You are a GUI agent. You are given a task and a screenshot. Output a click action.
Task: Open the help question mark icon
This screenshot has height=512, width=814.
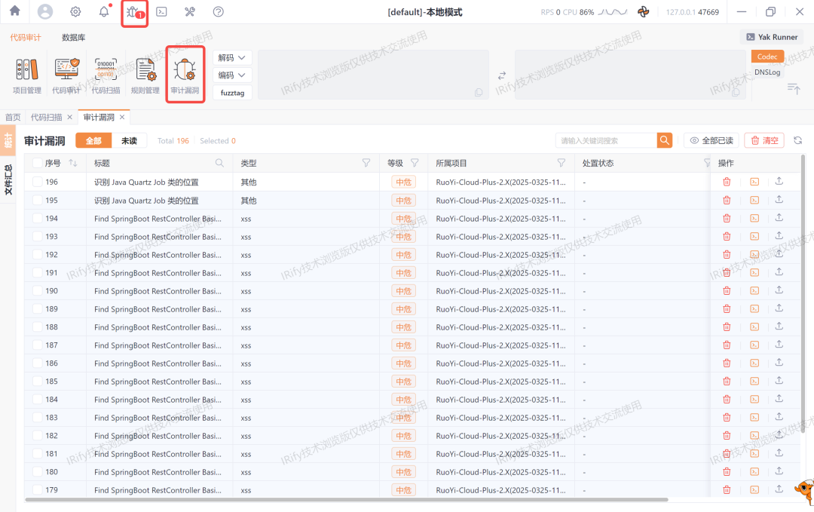(218, 11)
